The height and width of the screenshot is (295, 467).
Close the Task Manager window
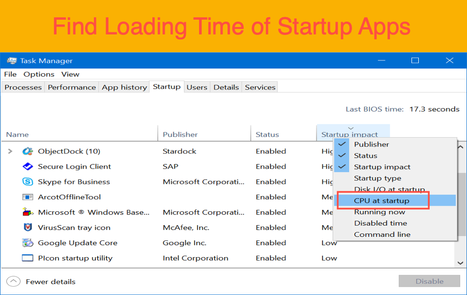449,60
